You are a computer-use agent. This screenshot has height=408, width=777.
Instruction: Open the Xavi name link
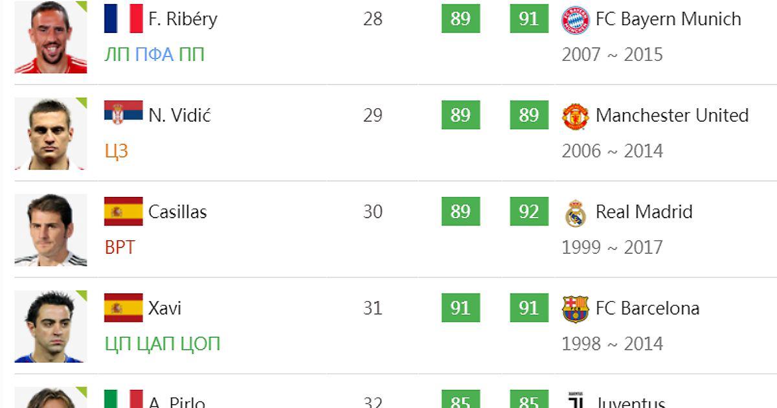[x=164, y=308]
